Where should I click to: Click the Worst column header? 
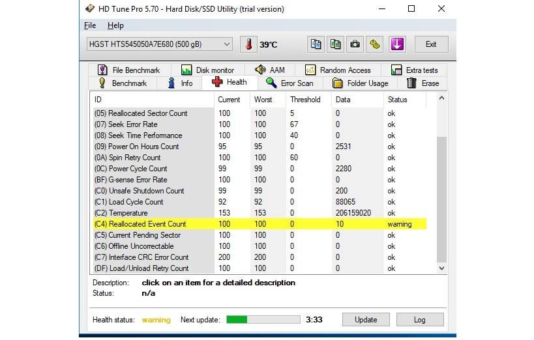(x=268, y=100)
